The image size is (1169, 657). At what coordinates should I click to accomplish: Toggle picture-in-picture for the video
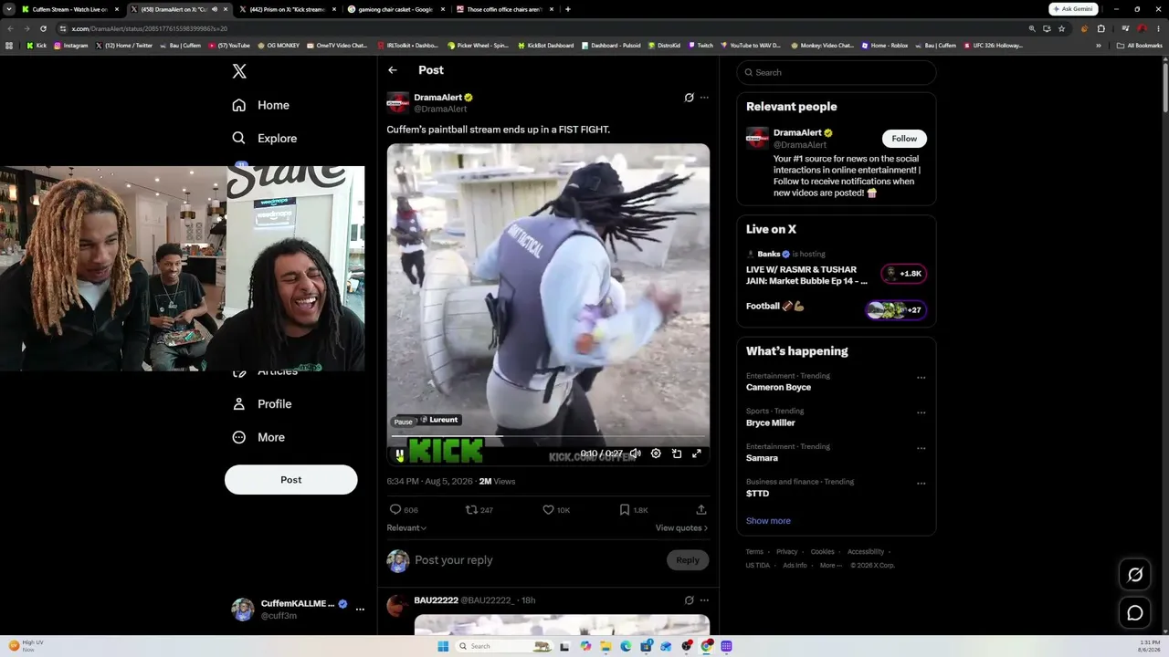[677, 454]
